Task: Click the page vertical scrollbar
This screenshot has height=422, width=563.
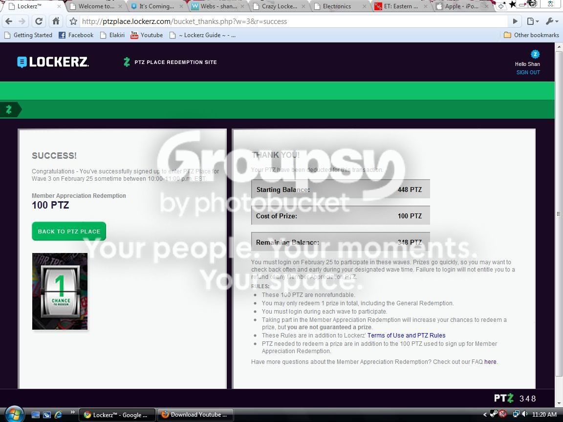Action: (x=559, y=214)
